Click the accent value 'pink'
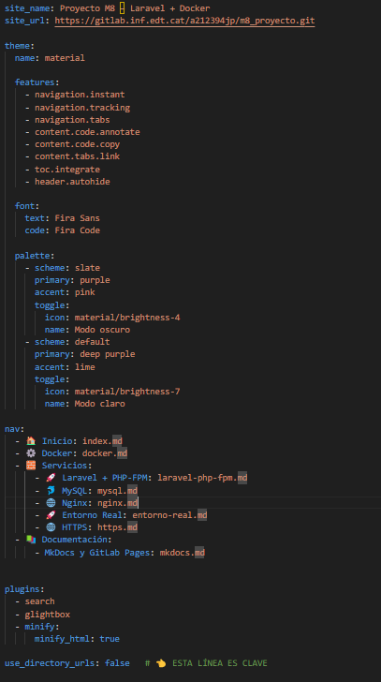This screenshot has width=381, height=682. [84, 292]
